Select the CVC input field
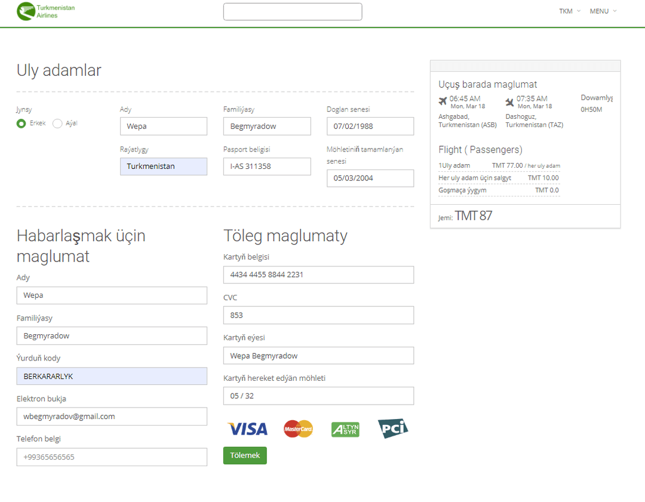 (318, 315)
